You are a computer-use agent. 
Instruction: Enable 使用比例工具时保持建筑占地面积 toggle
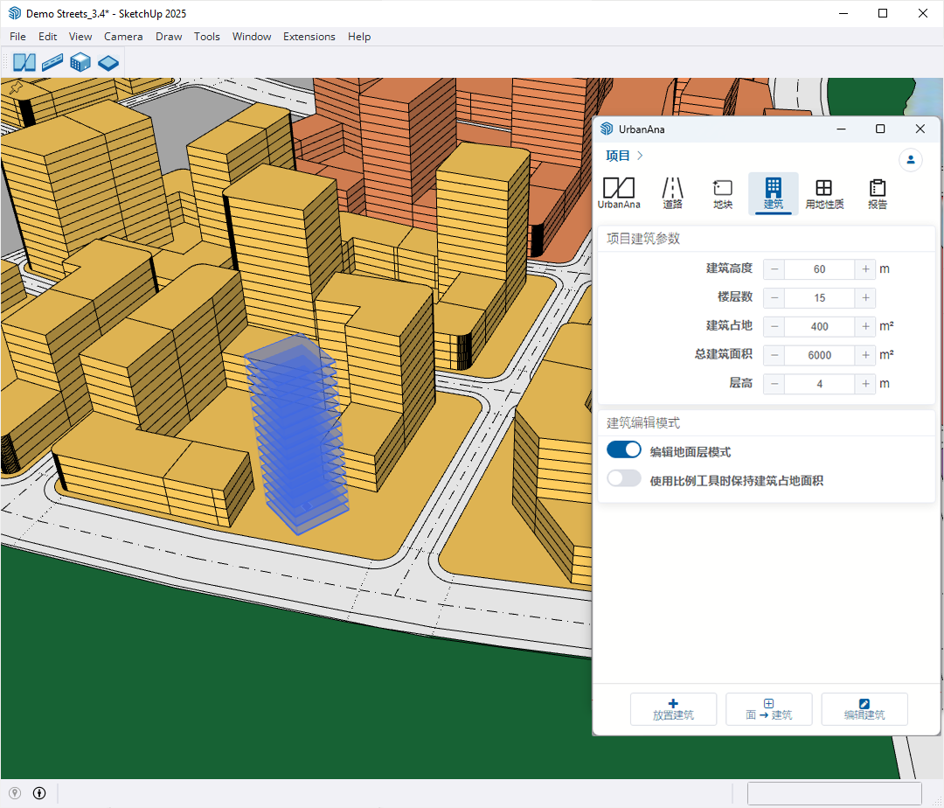(x=624, y=479)
